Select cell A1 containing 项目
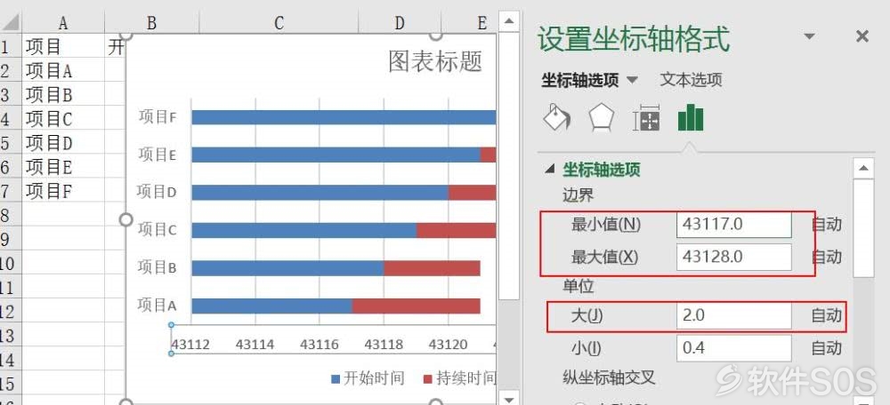890x405 pixels. pos(63,46)
